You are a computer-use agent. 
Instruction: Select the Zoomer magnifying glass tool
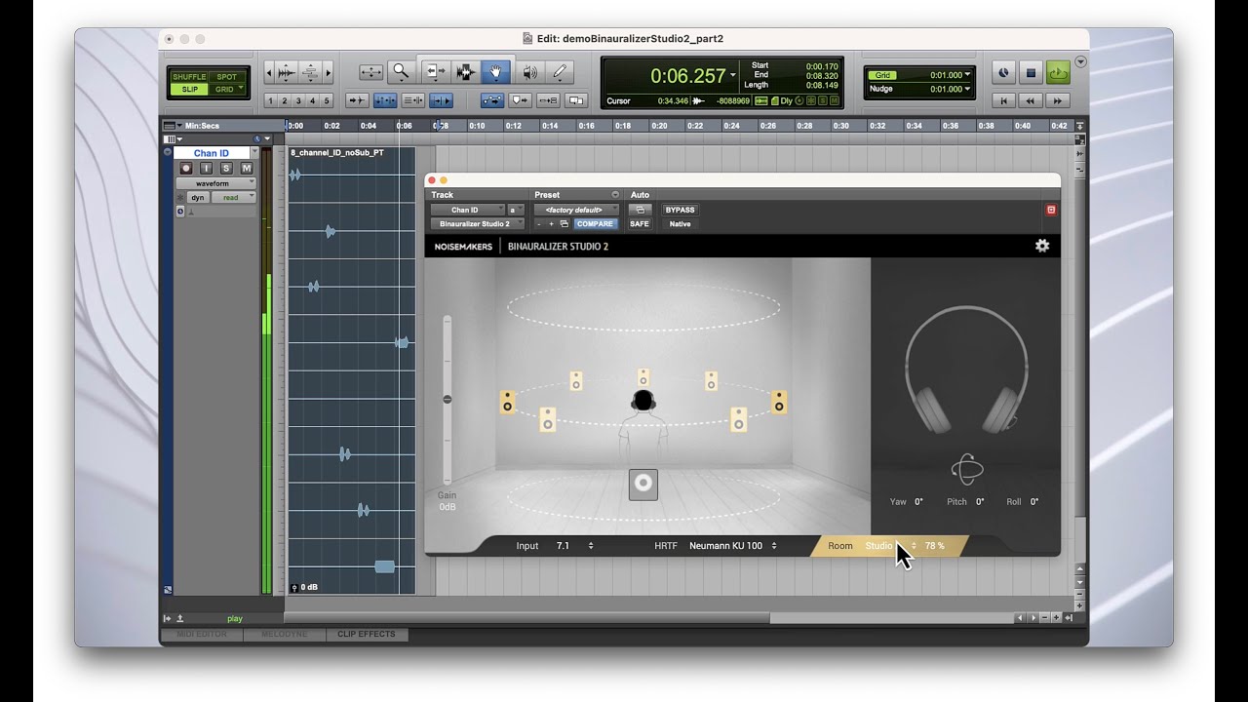coord(400,72)
